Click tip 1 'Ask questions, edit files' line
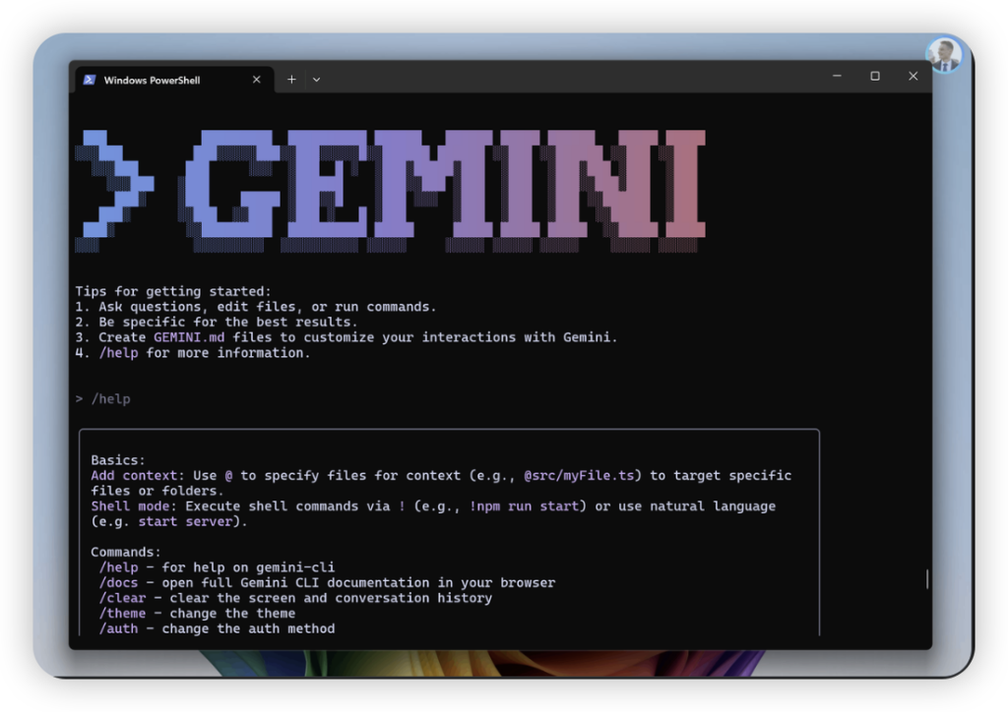The image size is (1008, 712). point(256,306)
